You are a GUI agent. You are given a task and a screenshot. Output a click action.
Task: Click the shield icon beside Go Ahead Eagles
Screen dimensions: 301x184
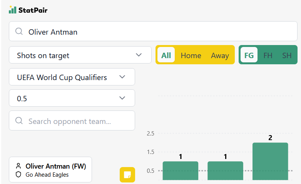pyautogui.click(x=18, y=174)
